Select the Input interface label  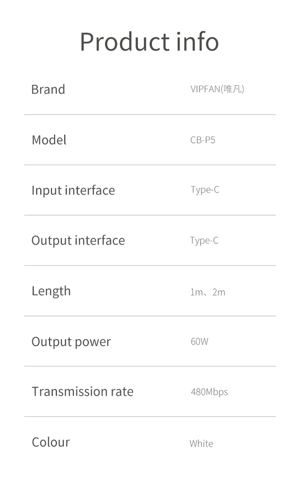tap(73, 190)
